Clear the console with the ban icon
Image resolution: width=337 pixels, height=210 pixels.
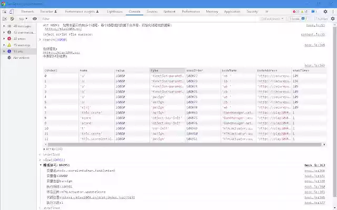pos(12,19)
